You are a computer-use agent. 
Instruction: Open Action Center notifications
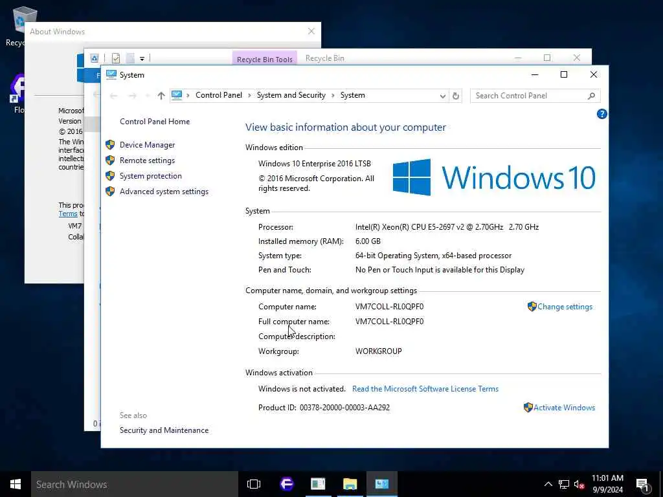tap(643, 485)
